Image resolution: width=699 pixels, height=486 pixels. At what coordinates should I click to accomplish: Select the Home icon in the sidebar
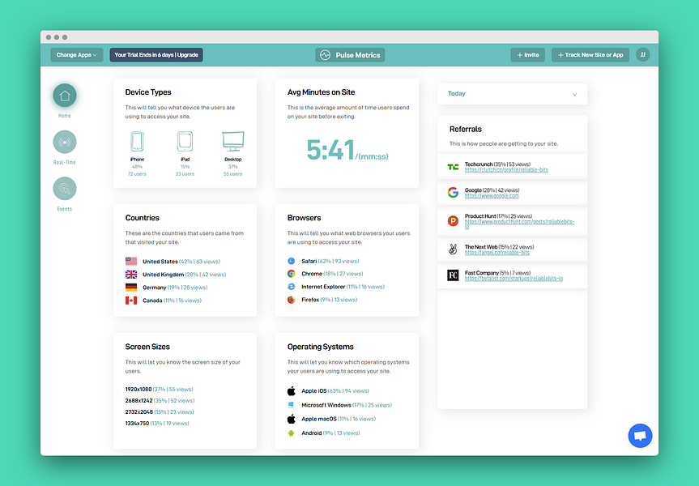pos(64,96)
